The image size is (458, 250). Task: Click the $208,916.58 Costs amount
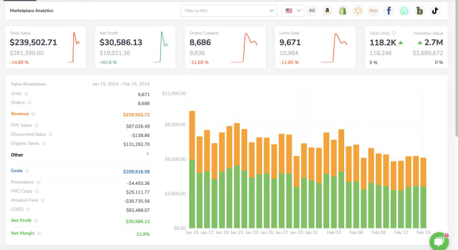[x=137, y=171]
